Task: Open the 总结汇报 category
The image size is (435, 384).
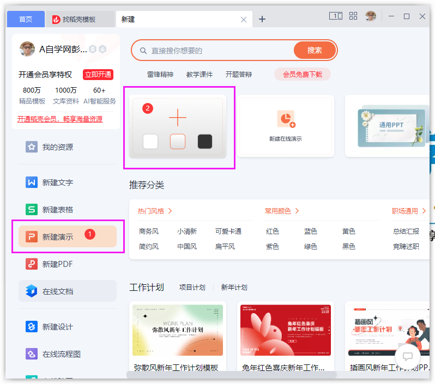Action: tap(406, 231)
